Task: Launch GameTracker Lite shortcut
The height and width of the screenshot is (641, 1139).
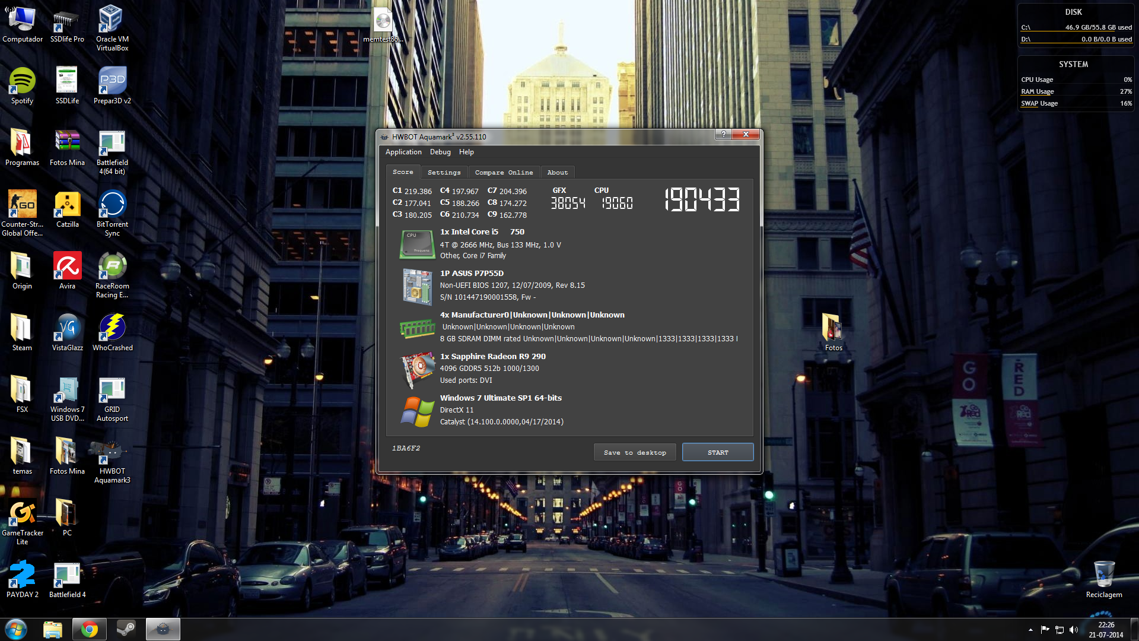Action: (23, 522)
